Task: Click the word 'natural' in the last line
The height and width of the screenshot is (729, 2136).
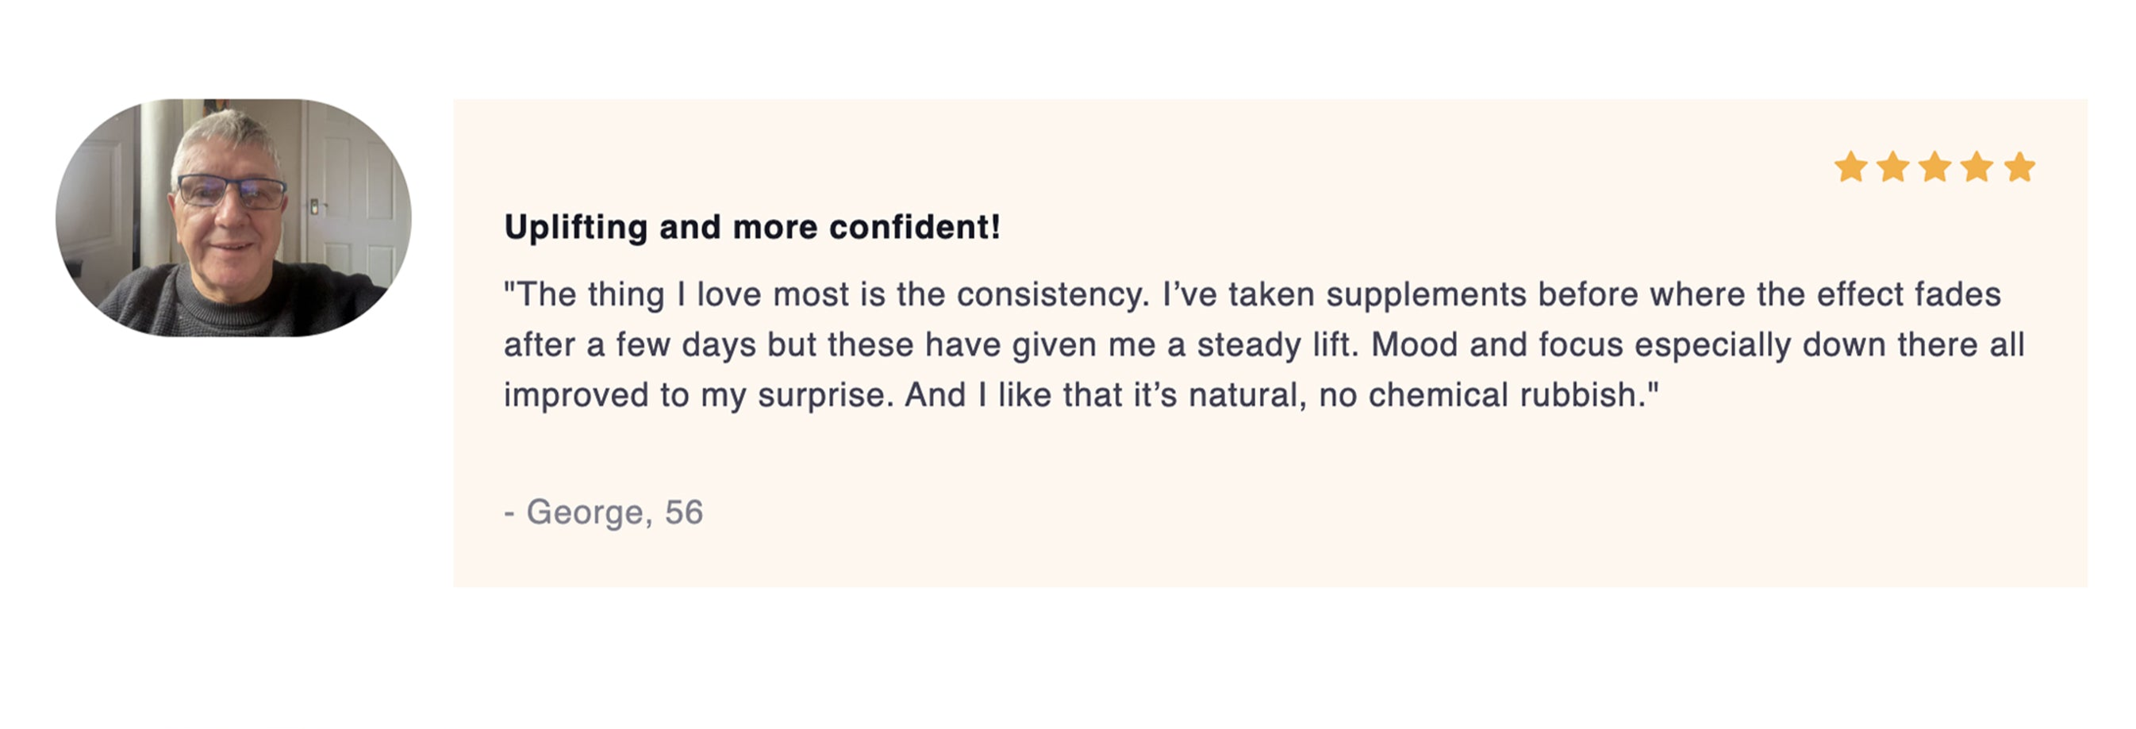Action: (1243, 396)
